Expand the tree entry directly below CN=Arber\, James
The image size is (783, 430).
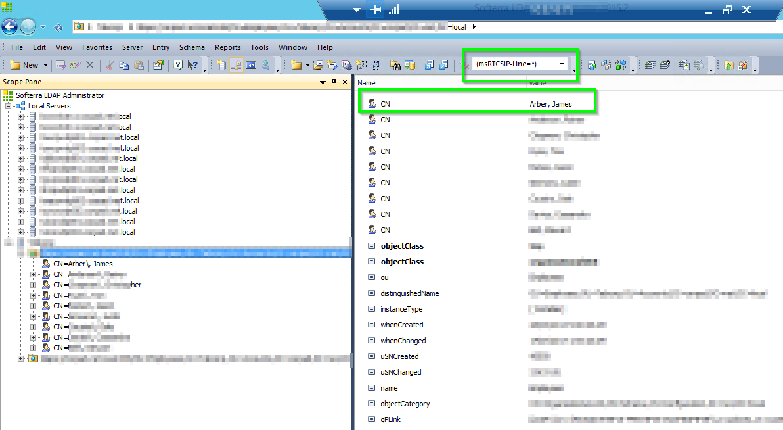(x=33, y=274)
